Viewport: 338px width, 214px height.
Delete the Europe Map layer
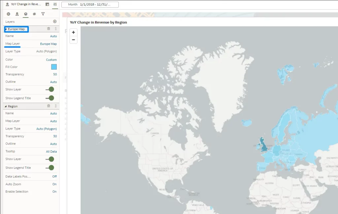[49, 29]
